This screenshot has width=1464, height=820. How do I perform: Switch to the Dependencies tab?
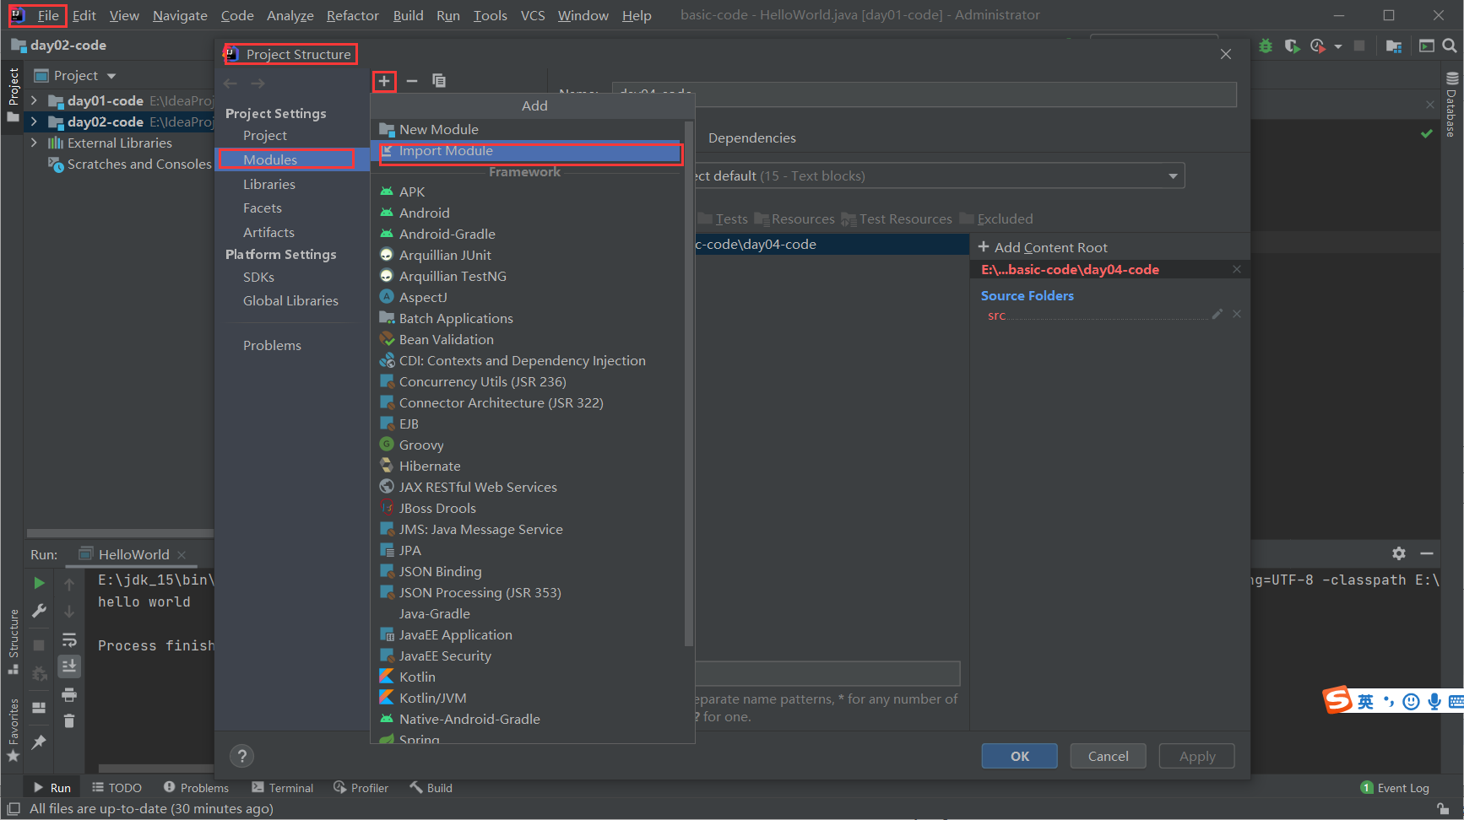(751, 138)
